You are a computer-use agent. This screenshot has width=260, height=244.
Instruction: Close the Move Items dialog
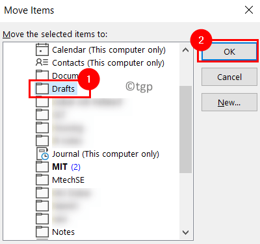click(x=249, y=10)
